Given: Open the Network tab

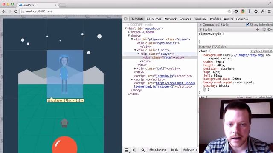Looking at the screenshot, I should click(171, 19).
